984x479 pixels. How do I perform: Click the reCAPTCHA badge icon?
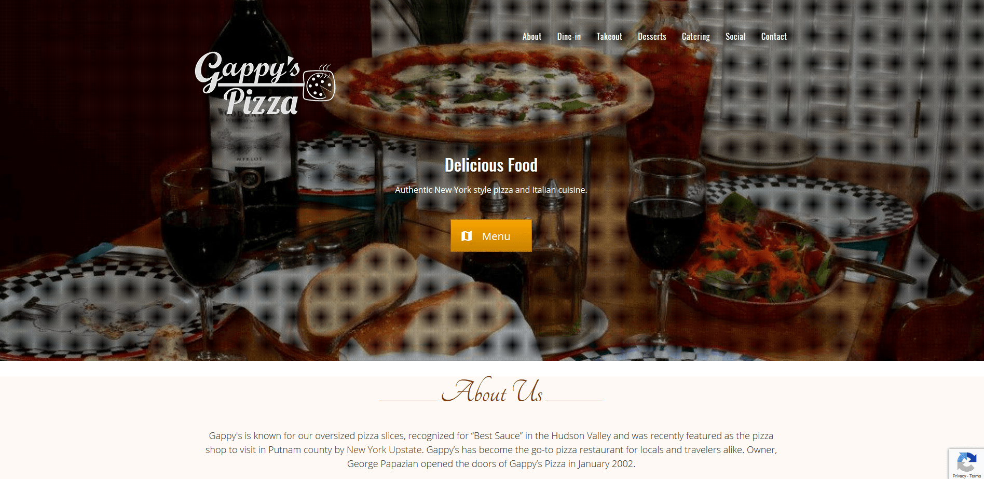click(966, 461)
